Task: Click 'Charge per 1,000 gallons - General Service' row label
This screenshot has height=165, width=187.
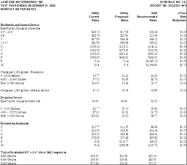Action: point(25,90)
